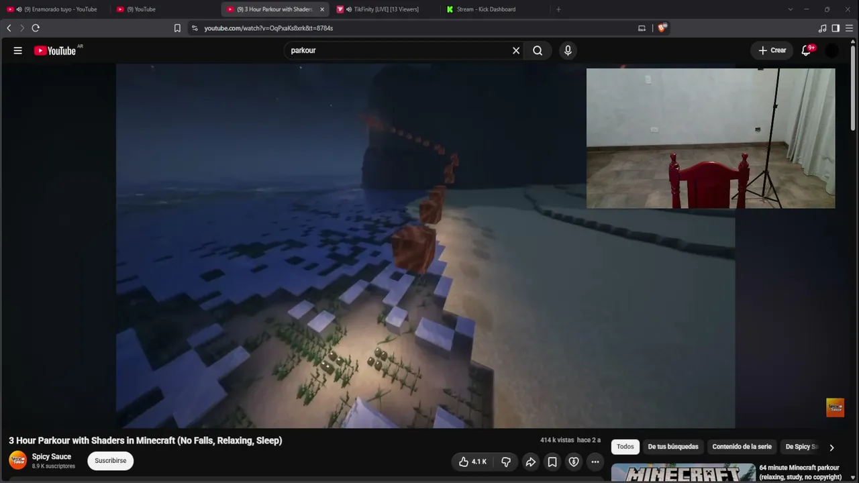Open the thanks heart-dollar button
859x483 pixels.
click(573, 462)
